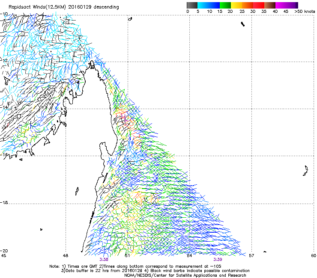Click the legend scale value '35'
The height and width of the screenshot is (278, 317).
point(264,12)
